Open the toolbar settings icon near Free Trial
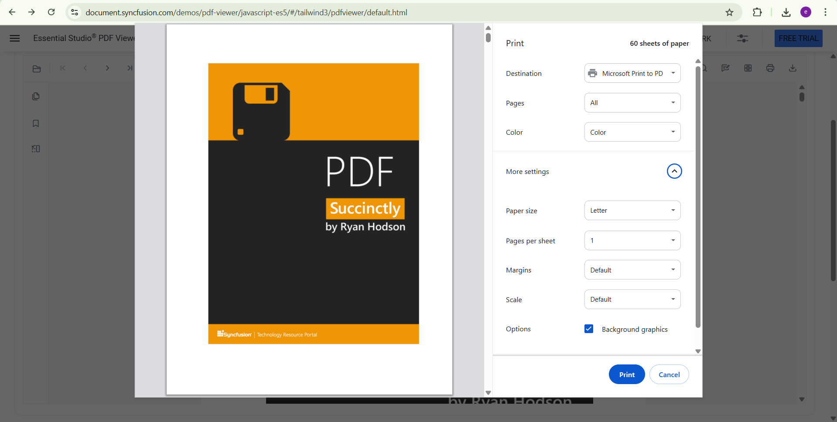 click(x=742, y=38)
